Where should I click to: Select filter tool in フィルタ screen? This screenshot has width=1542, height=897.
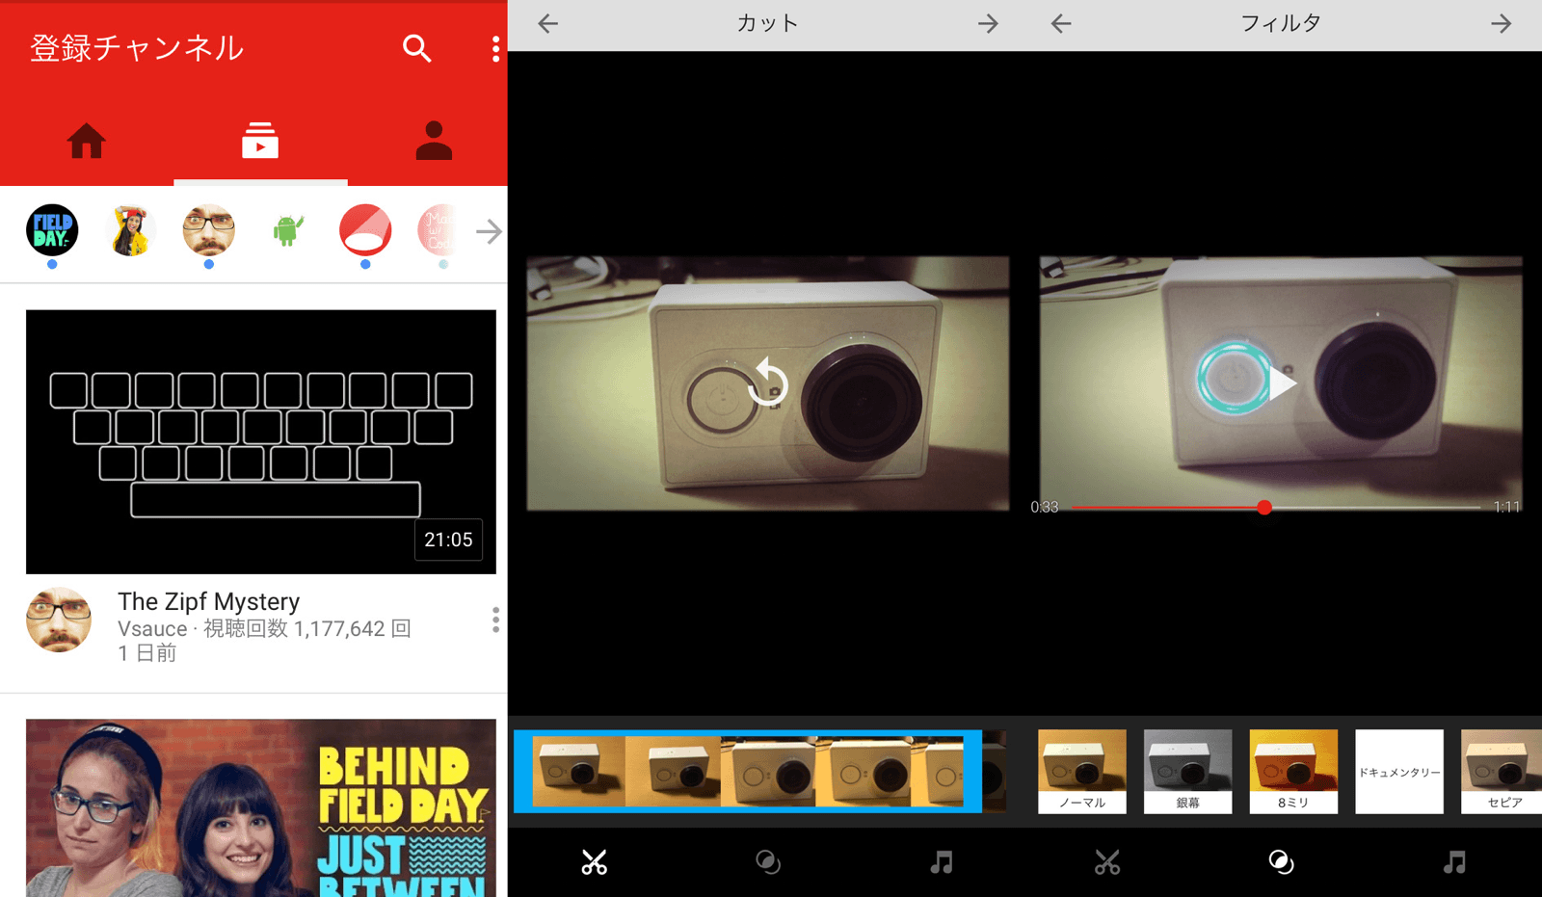[x=1281, y=862]
